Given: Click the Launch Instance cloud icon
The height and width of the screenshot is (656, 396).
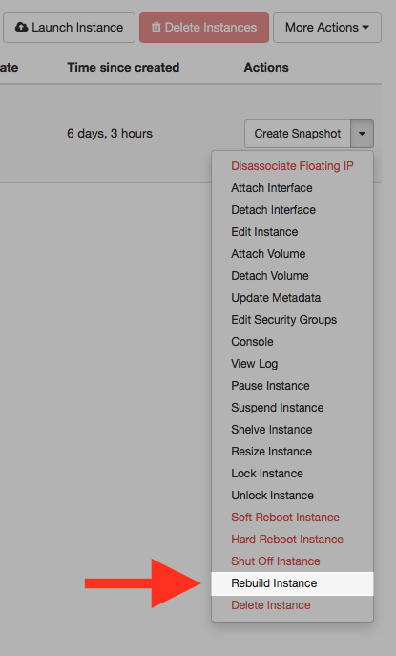Looking at the screenshot, I should point(21,27).
